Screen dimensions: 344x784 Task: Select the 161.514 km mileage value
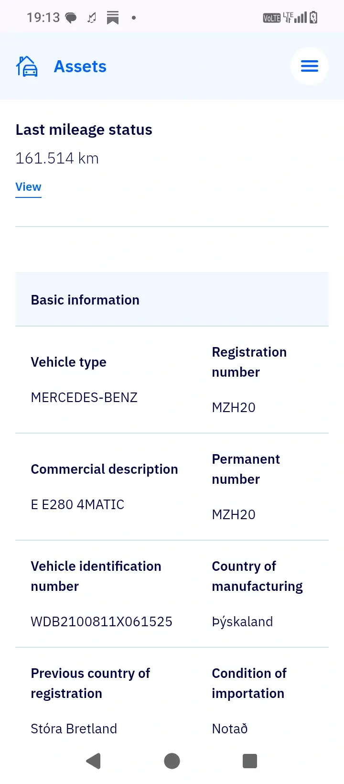click(57, 158)
